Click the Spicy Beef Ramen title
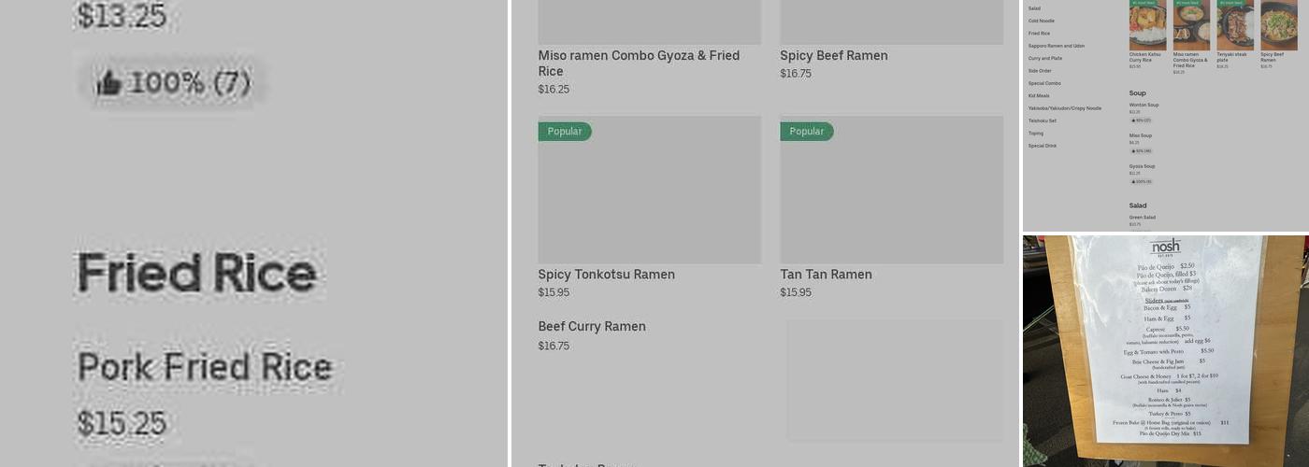The height and width of the screenshot is (467, 1309). pos(834,56)
